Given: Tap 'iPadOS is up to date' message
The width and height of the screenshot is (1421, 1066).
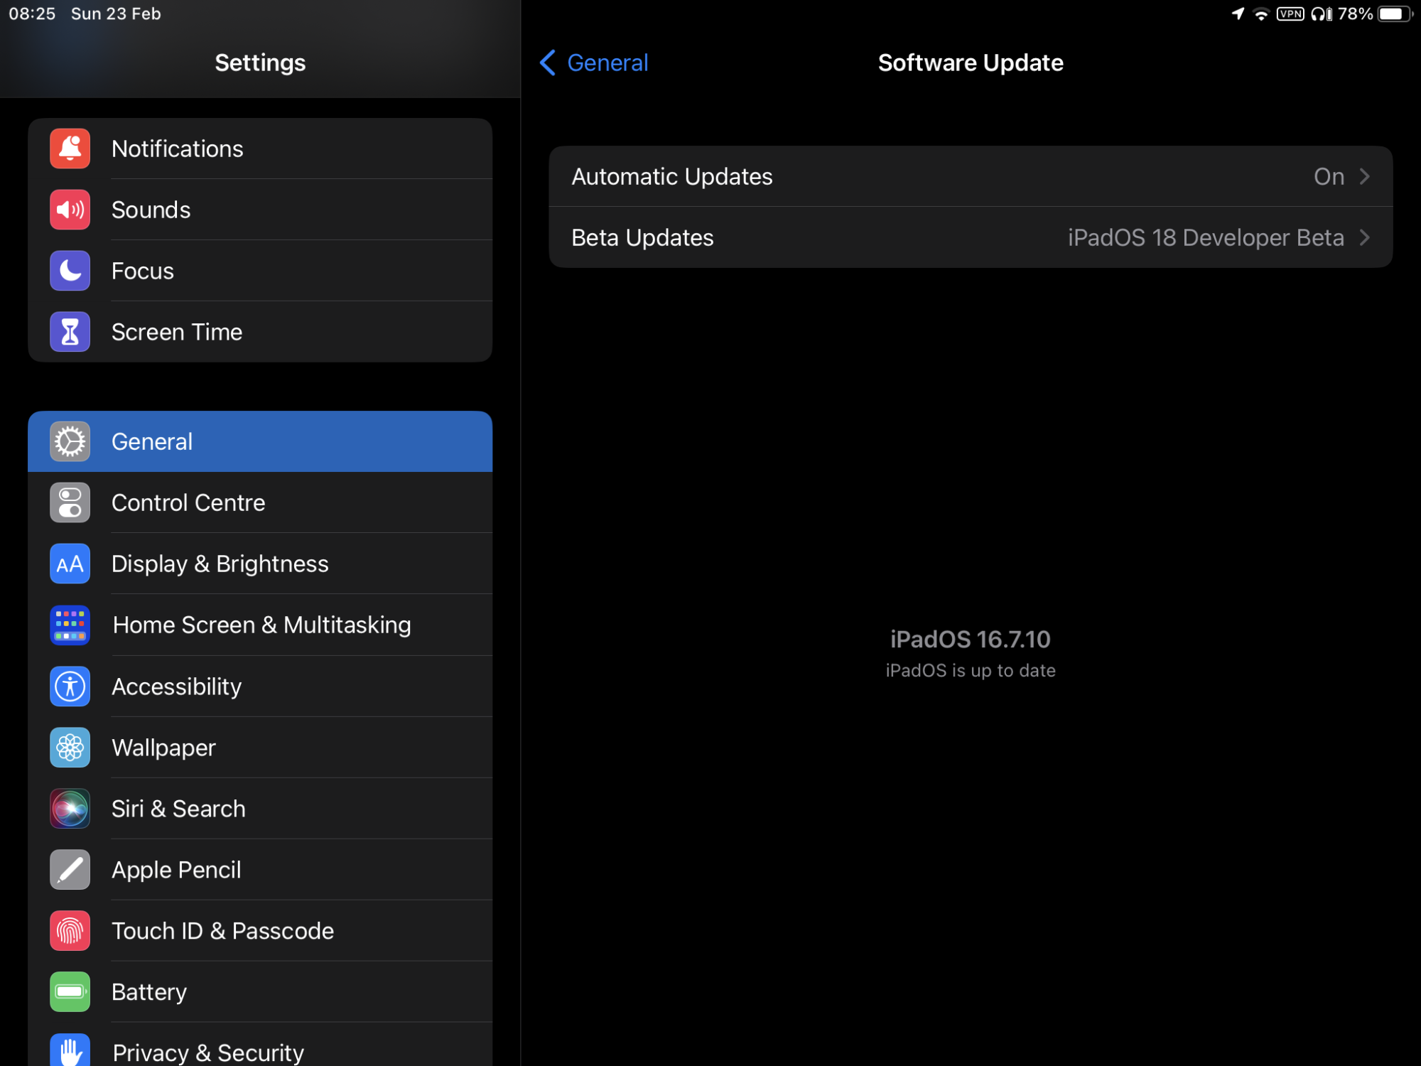Looking at the screenshot, I should click(971, 671).
